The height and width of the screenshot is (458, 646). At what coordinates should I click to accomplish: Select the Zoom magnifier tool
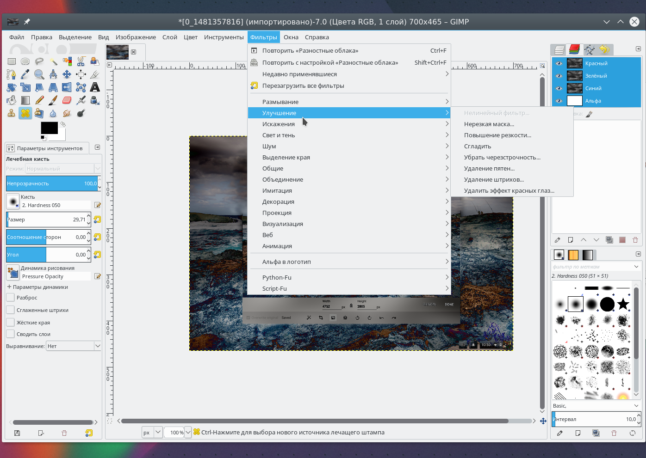tap(39, 74)
